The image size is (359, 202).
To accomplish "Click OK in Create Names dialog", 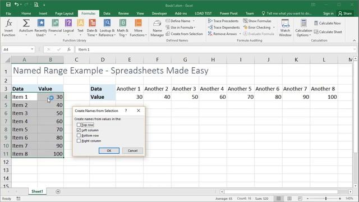I will (109, 150).
